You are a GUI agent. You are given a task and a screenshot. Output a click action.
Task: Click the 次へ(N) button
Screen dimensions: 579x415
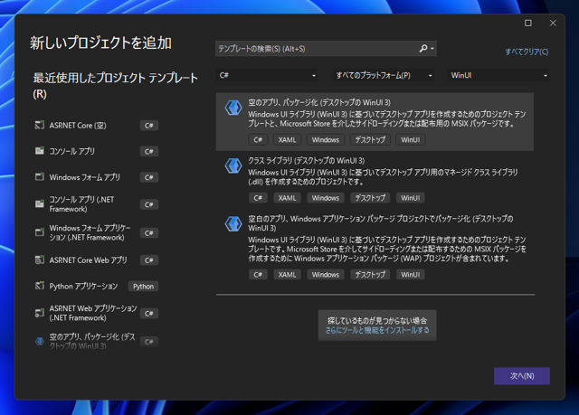tap(522, 376)
